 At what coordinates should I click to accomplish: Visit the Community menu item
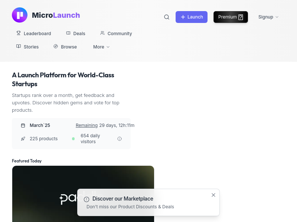pos(116,33)
